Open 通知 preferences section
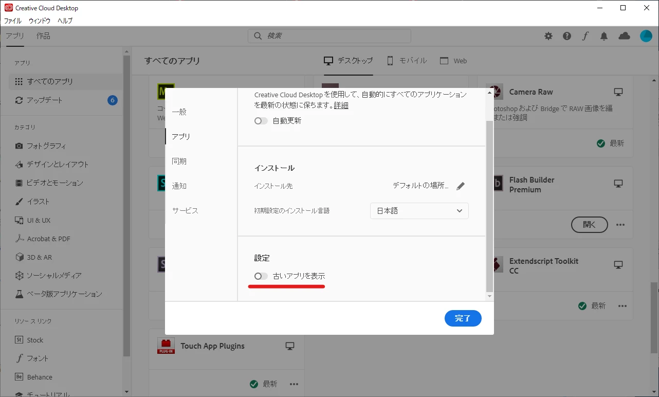The image size is (659, 397). 179,186
